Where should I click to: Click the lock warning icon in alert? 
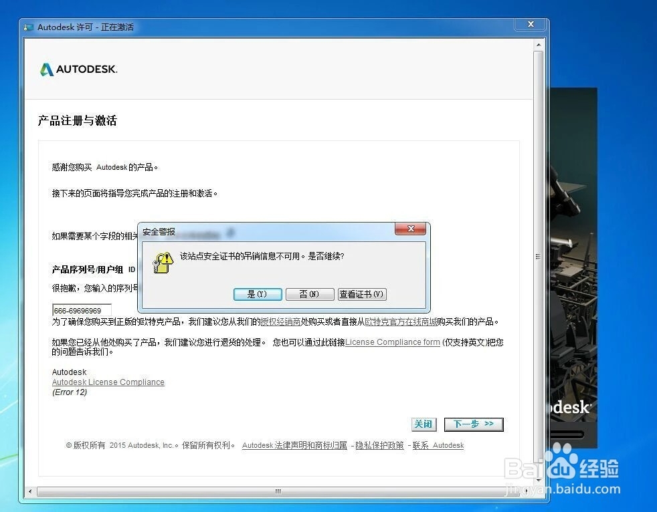pyautogui.click(x=163, y=263)
